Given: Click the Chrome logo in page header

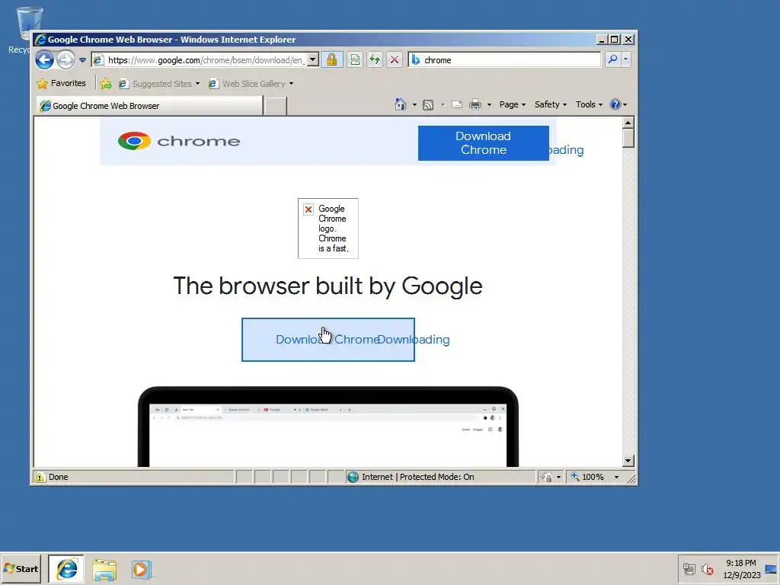Looking at the screenshot, I should [x=179, y=141].
